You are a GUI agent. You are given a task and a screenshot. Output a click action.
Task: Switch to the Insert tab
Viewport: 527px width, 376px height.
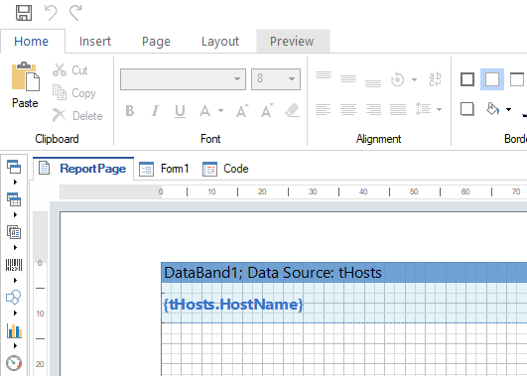(x=95, y=42)
